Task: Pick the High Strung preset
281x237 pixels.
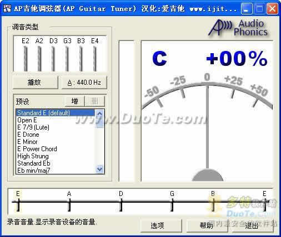Action: [56, 156]
